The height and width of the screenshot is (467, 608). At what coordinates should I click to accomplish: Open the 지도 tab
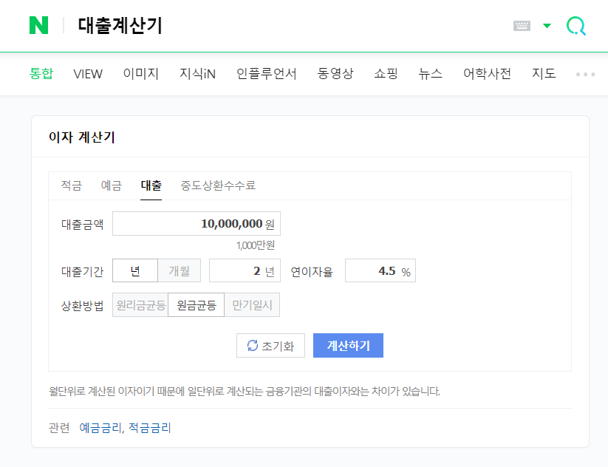click(x=544, y=73)
